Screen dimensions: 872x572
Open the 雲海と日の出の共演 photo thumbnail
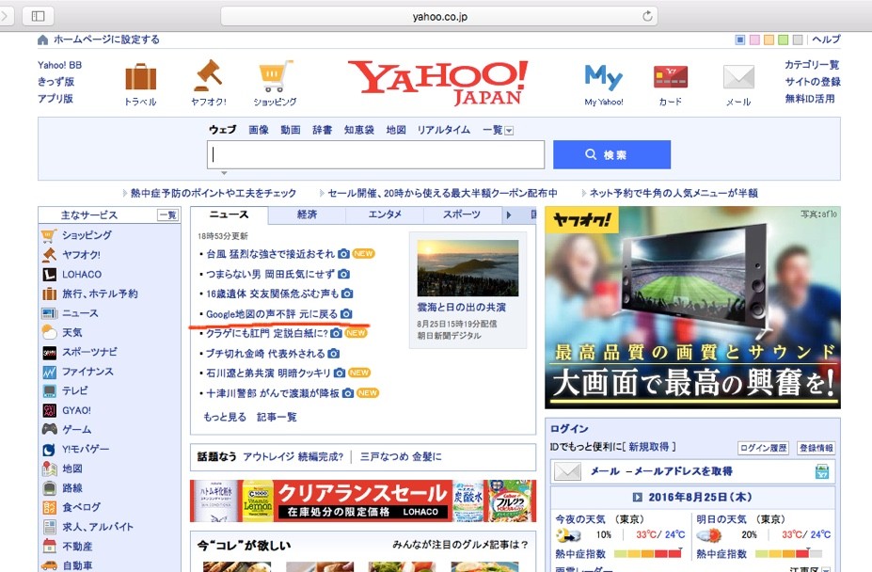(x=468, y=268)
